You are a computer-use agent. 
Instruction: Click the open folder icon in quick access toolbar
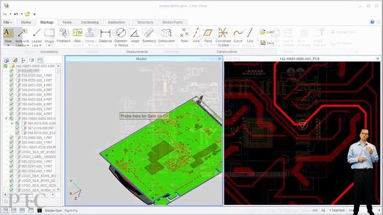[x=28, y=14]
